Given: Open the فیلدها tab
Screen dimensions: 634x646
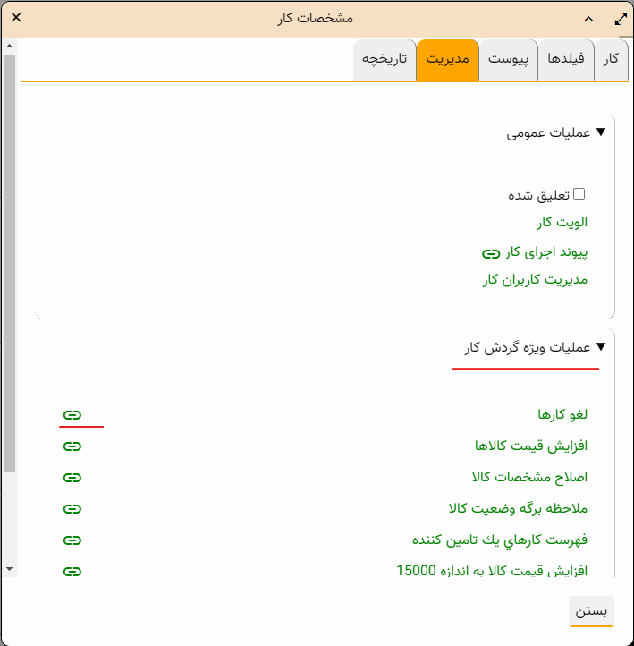Looking at the screenshot, I should pyautogui.click(x=565, y=59).
